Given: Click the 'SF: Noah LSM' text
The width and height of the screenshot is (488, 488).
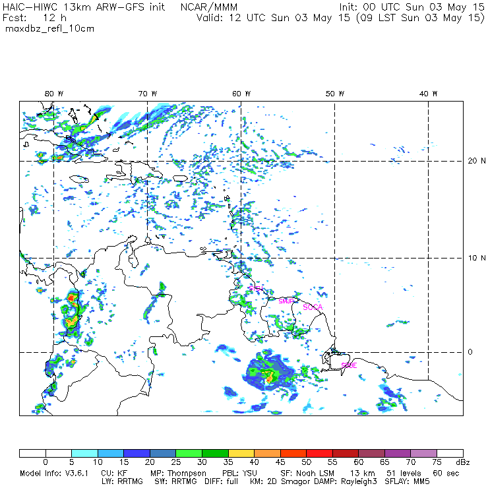Looking at the screenshot, I should point(307,473).
